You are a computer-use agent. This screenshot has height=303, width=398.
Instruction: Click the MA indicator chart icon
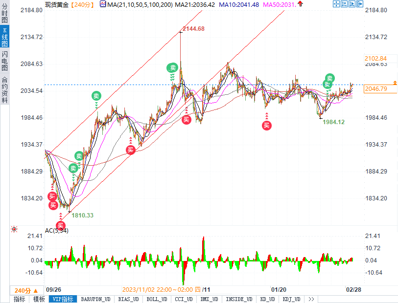click(102, 4)
